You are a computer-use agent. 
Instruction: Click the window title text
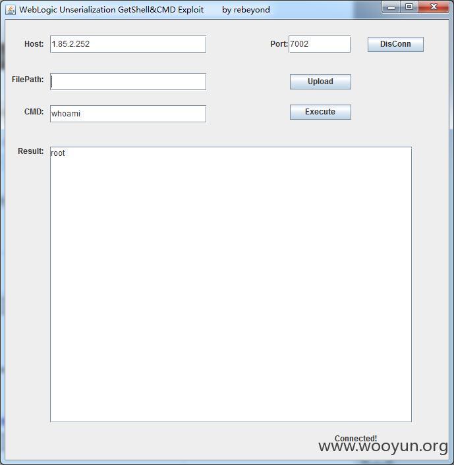pyautogui.click(x=145, y=10)
